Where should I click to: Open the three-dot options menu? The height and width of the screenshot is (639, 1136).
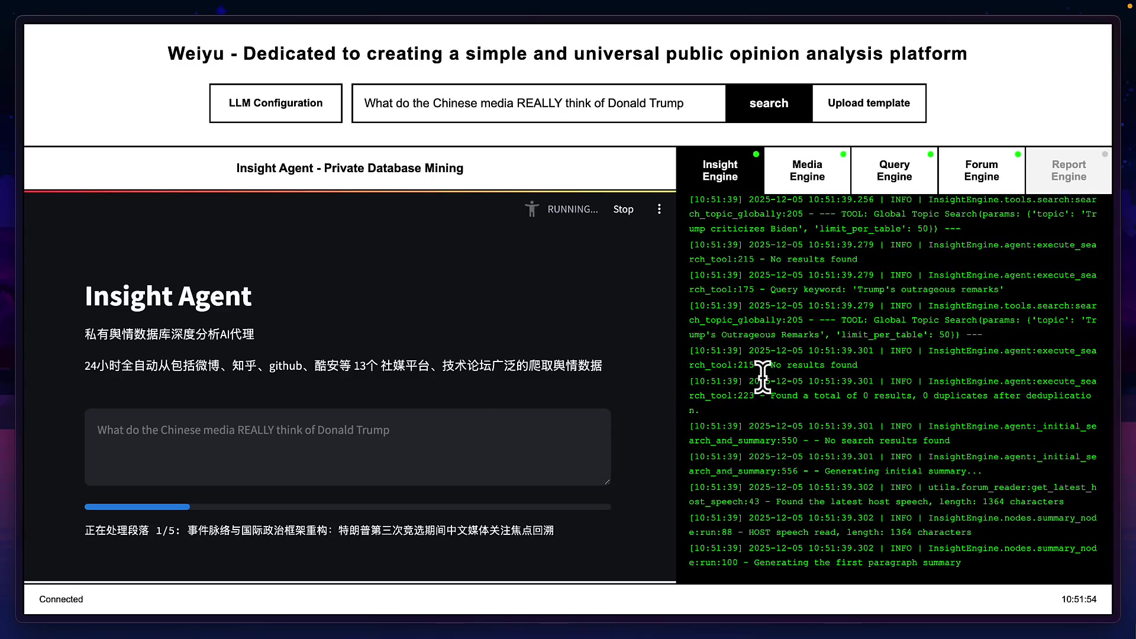659,209
